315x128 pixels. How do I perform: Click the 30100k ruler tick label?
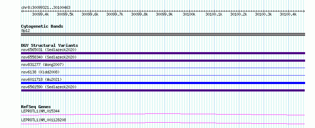(x=189, y=14)
